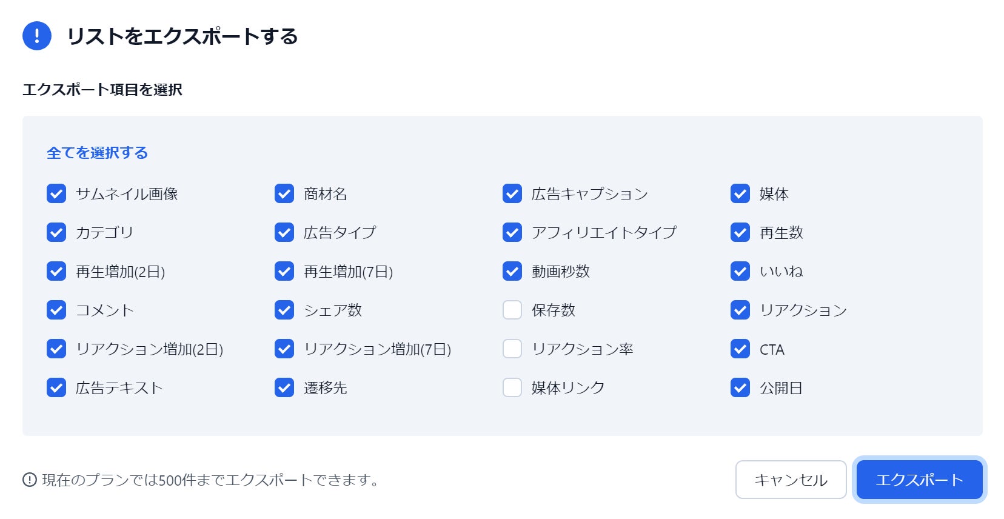The width and height of the screenshot is (1004, 519).
Task: Disable the 公開日 checkbox
Action: click(x=740, y=387)
